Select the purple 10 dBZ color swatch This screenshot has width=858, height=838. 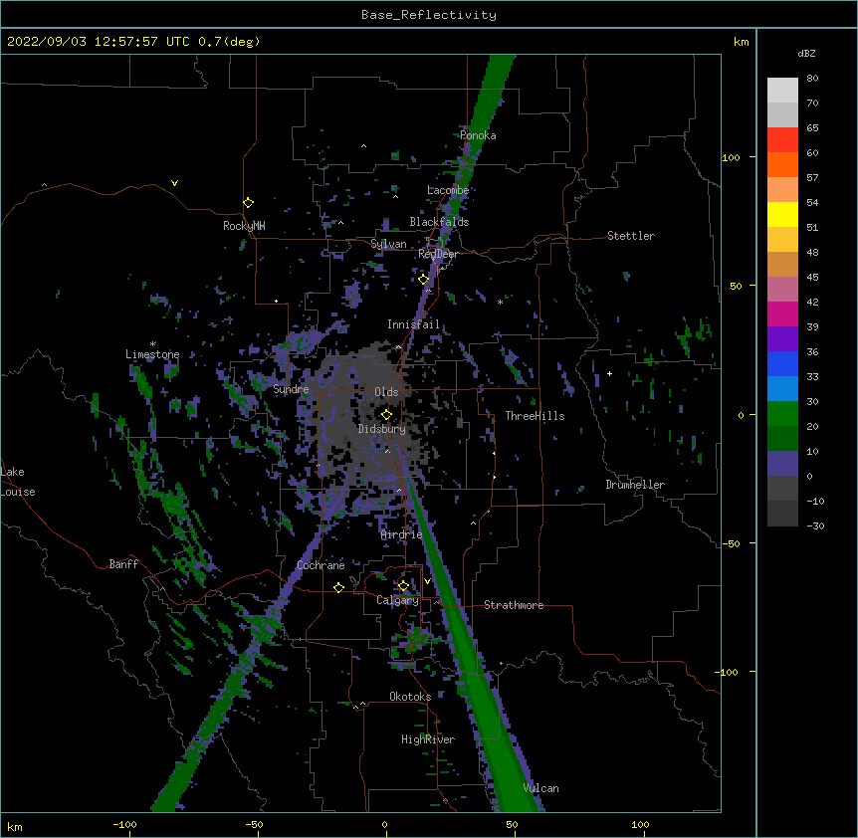click(x=782, y=464)
